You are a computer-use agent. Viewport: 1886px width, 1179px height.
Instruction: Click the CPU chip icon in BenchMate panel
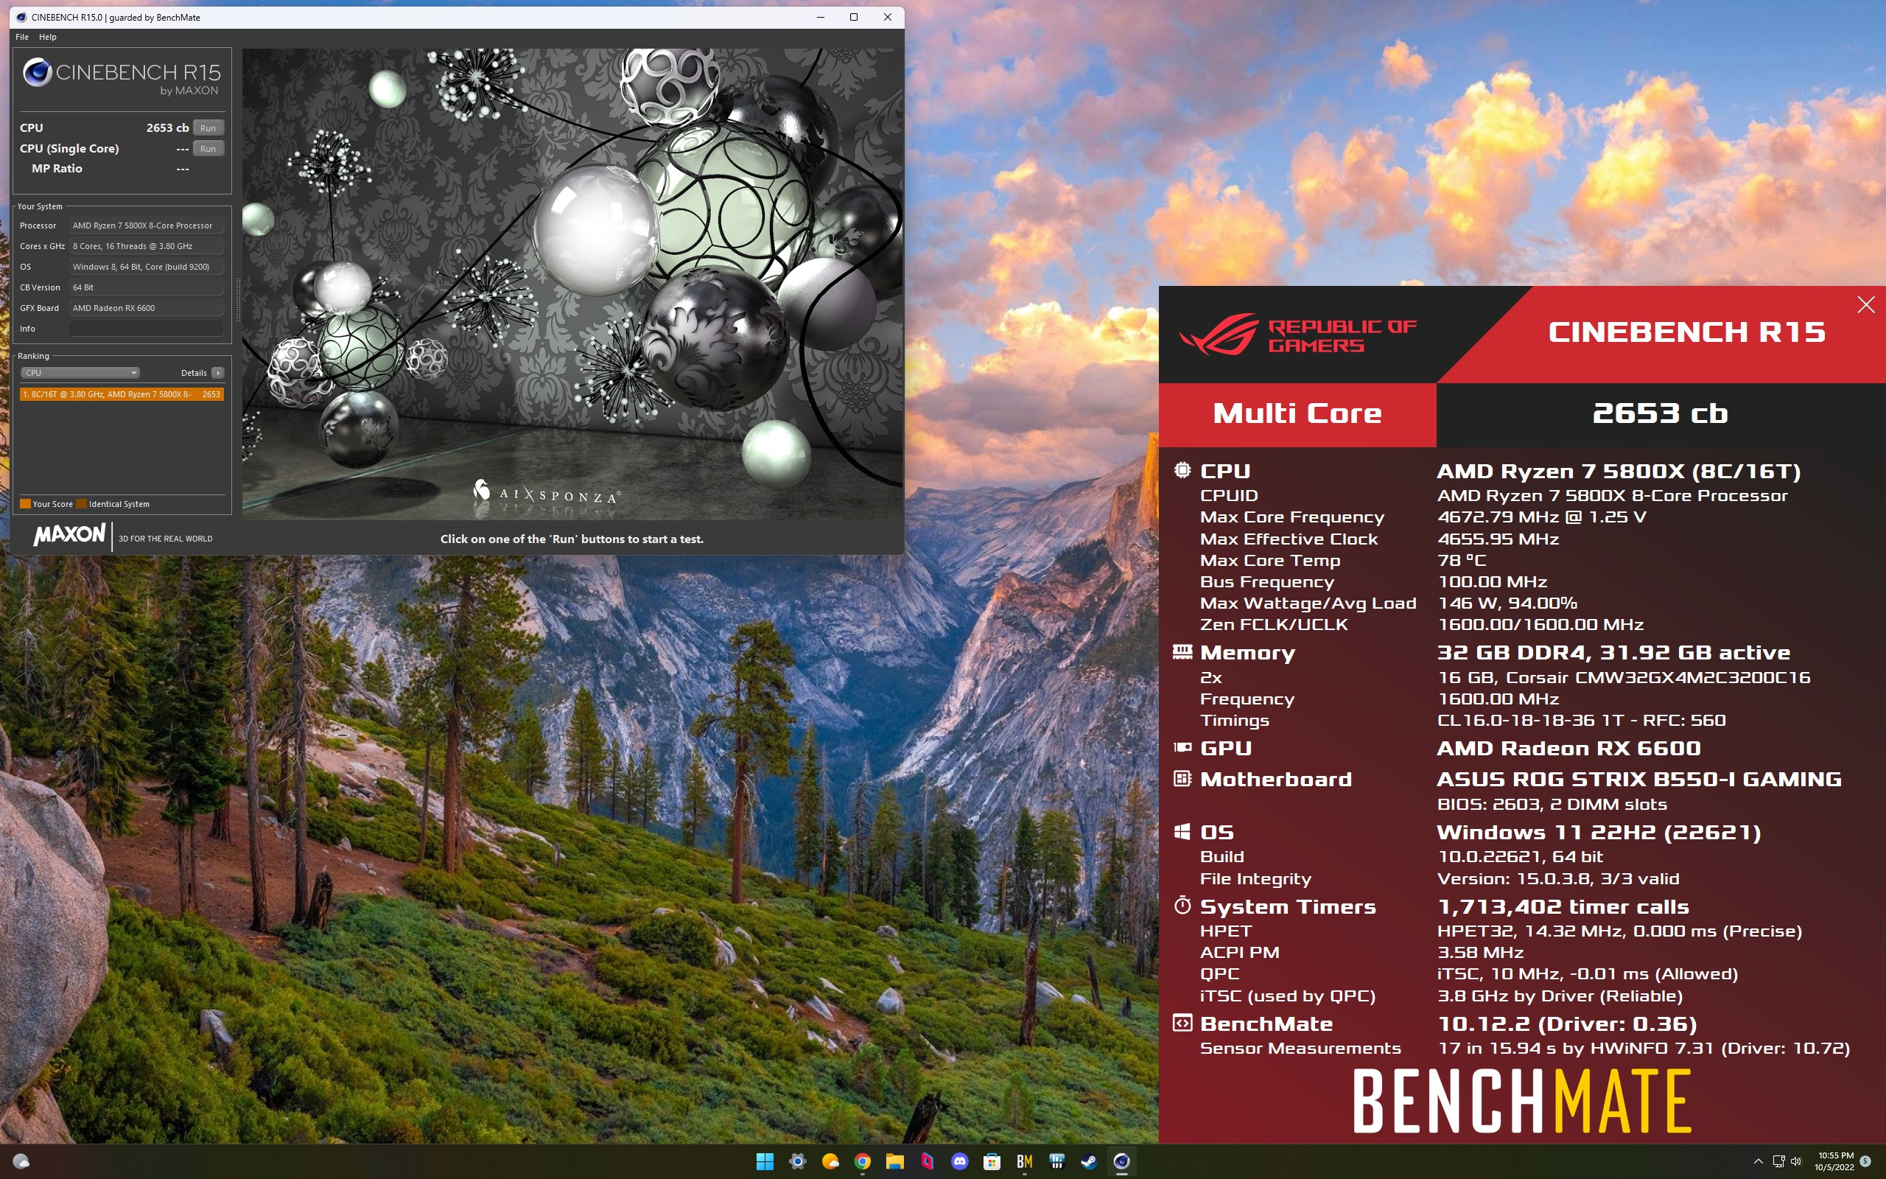(x=1182, y=470)
